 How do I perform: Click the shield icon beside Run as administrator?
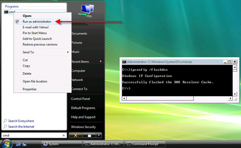click(x=17, y=22)
